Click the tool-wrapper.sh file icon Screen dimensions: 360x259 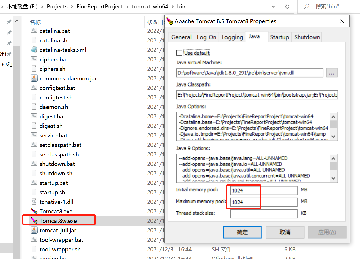tap(34, 249)
